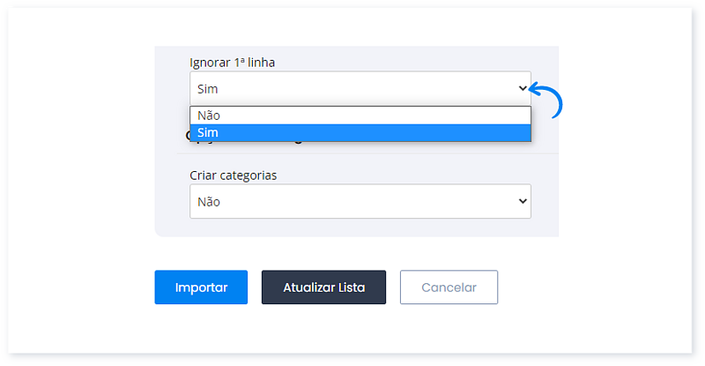Image resolution: width=705 pixels, height=366 pixels.
Task: Click the dark Atualizar Lista button
Action: (323, 288)
